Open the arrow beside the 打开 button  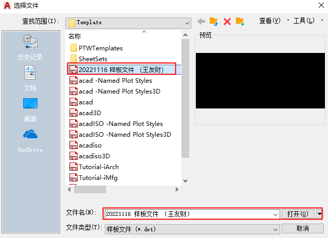click(x=319, y=214)
